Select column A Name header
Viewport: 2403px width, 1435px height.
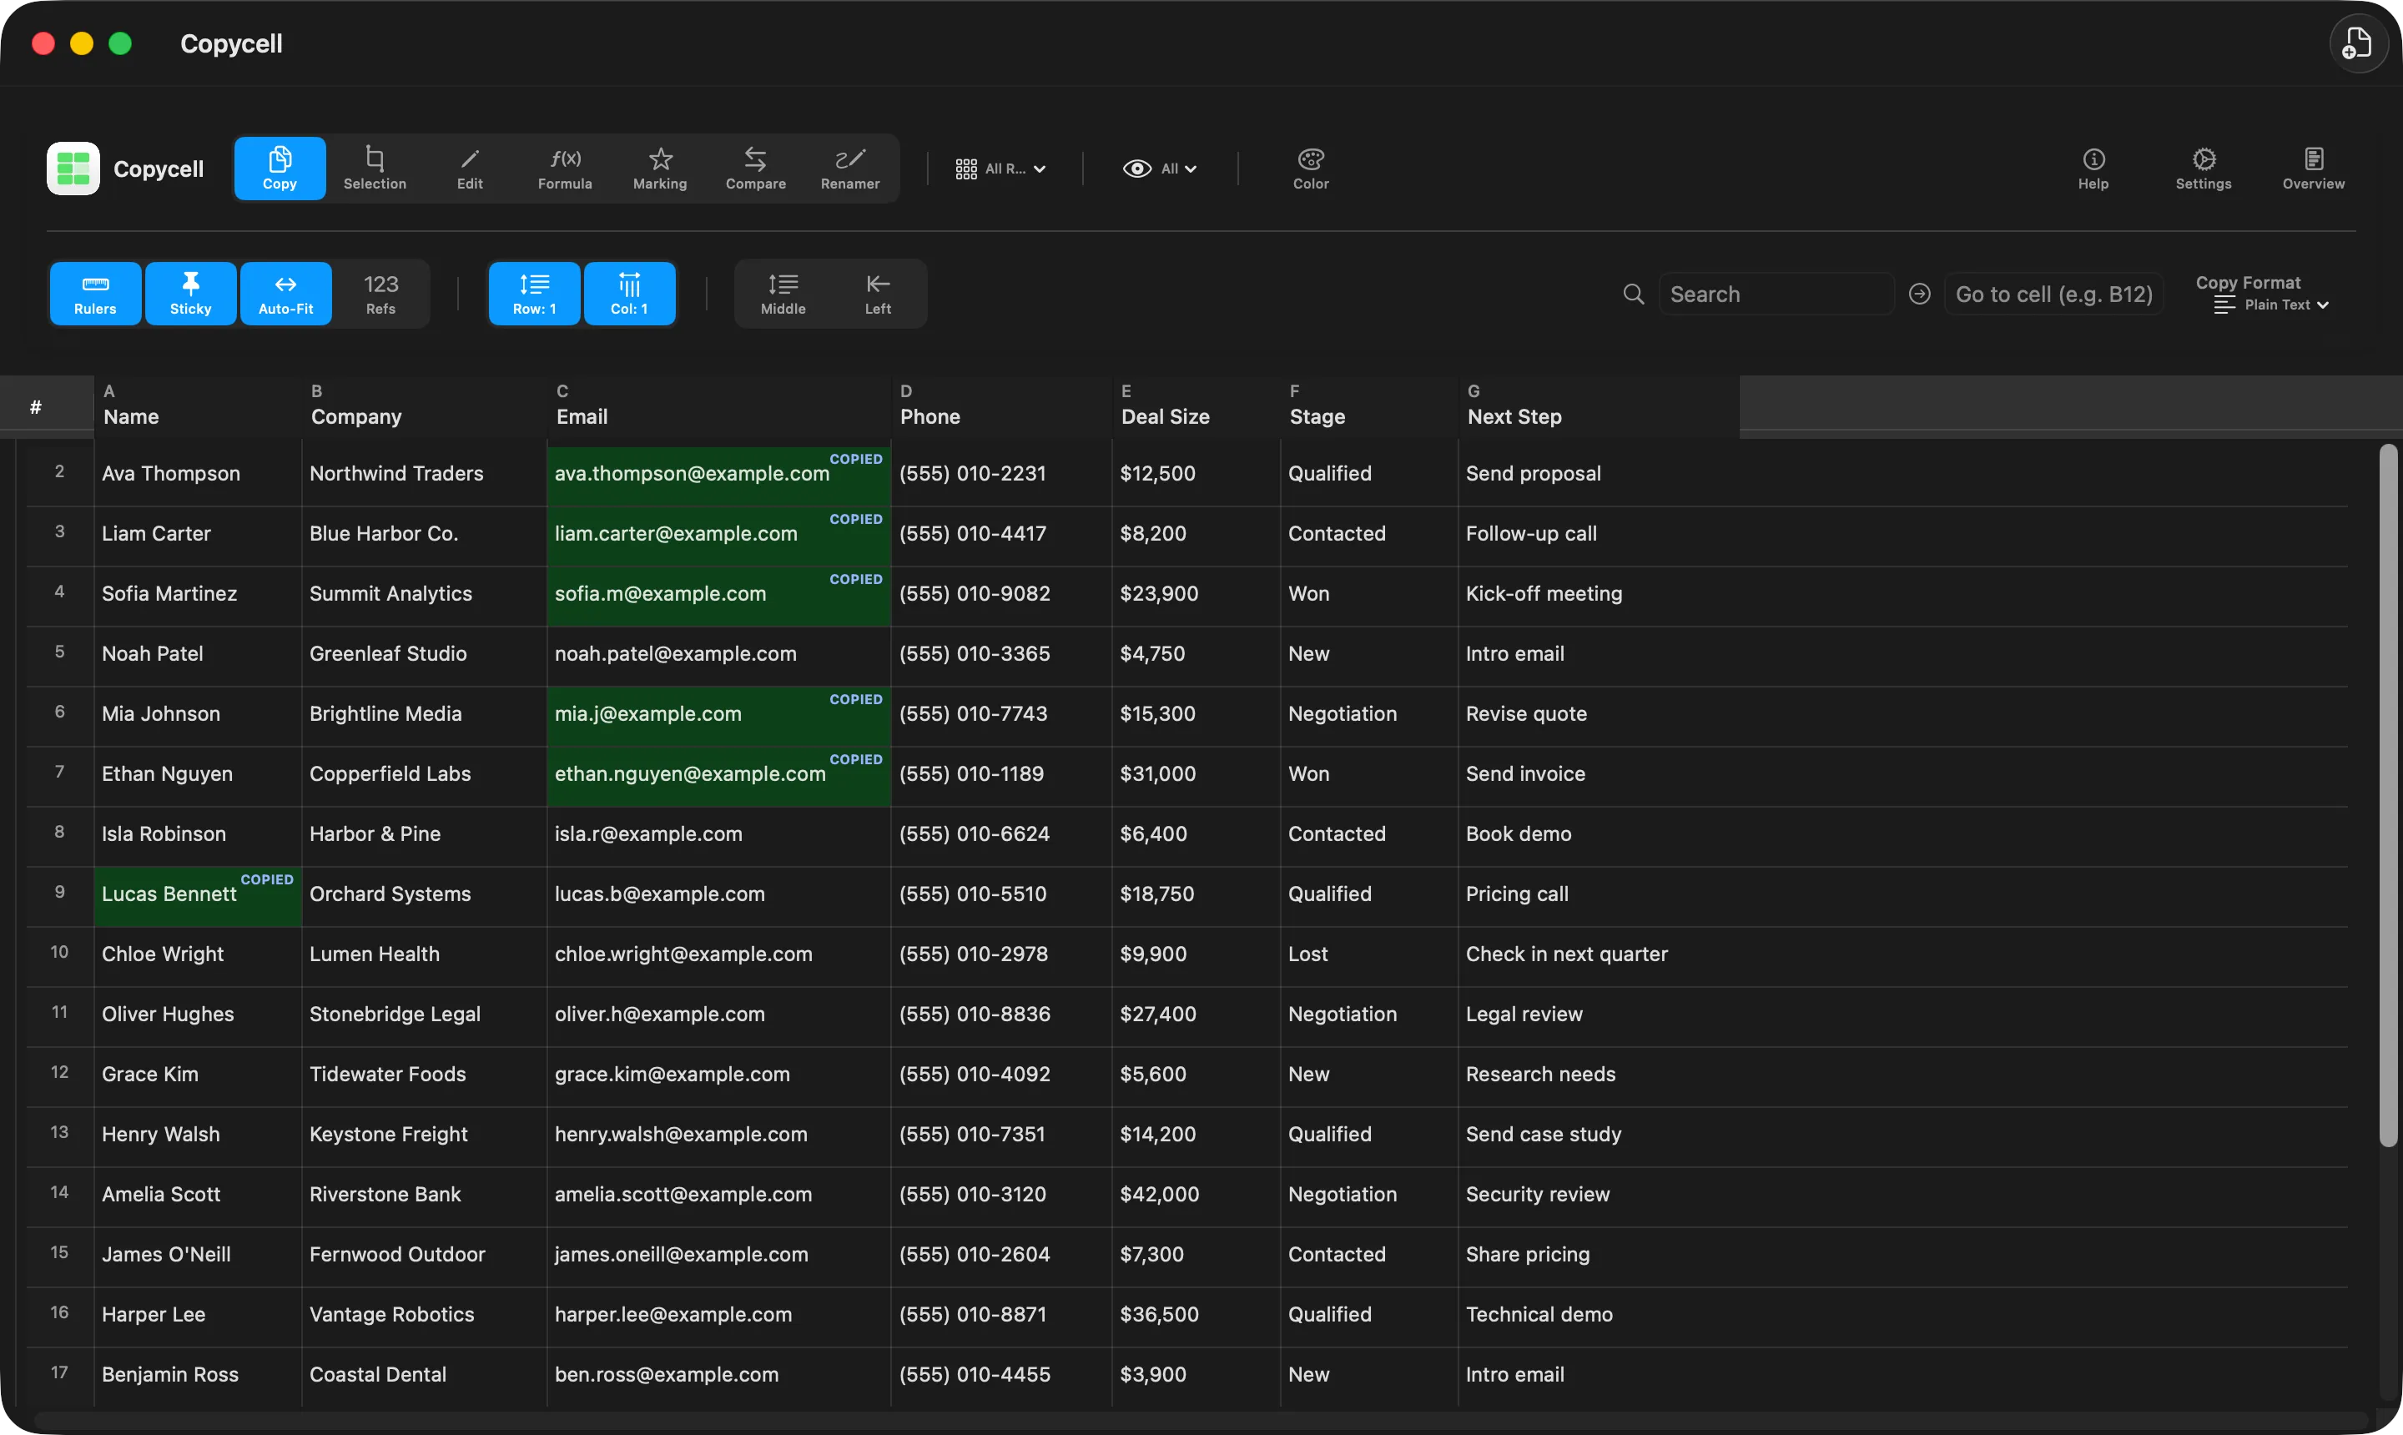[x=197, y=407]
